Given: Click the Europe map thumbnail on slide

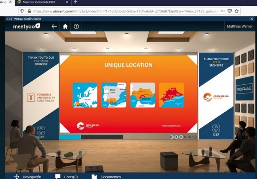Looking at the screenshot, I should pos(85,95).
